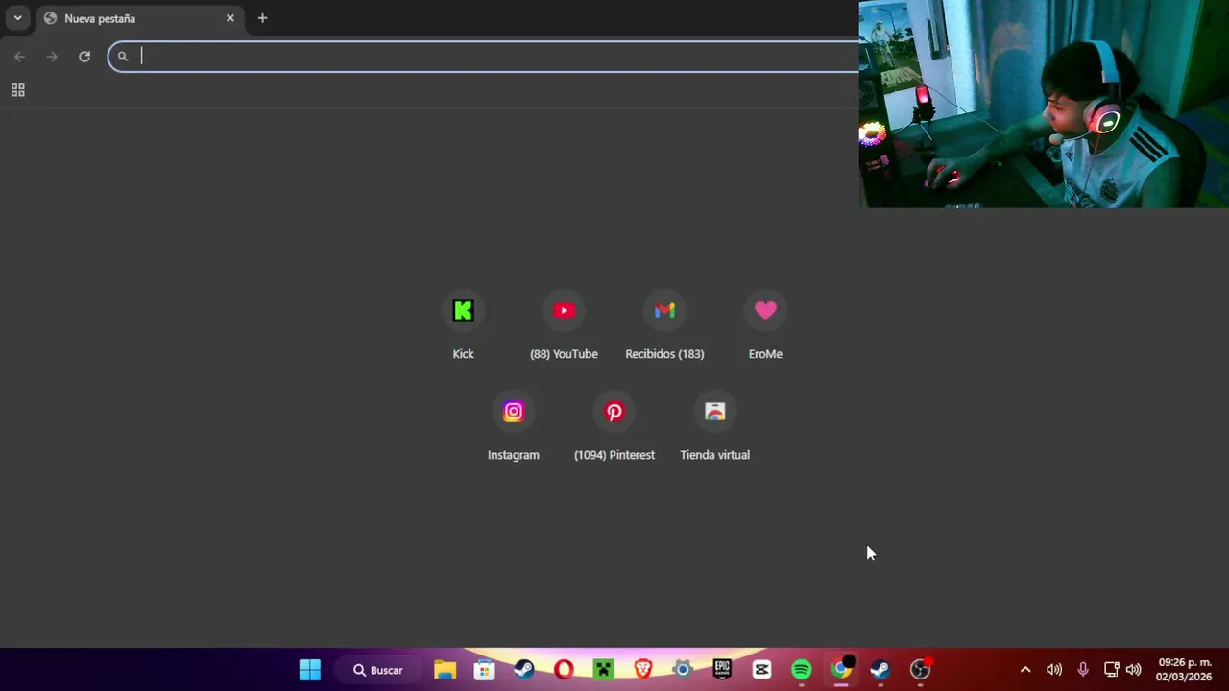Open Spotify from the taskbar

click(802, 670)
